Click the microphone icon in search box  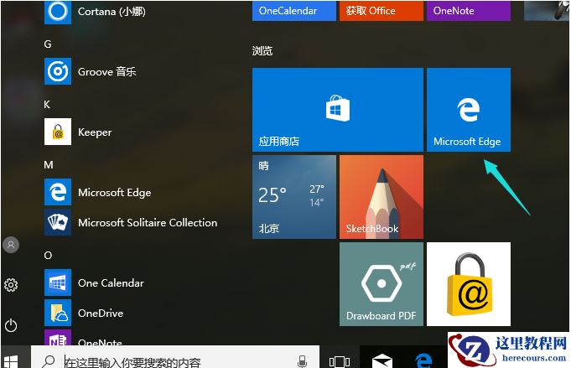click(302, 361)
